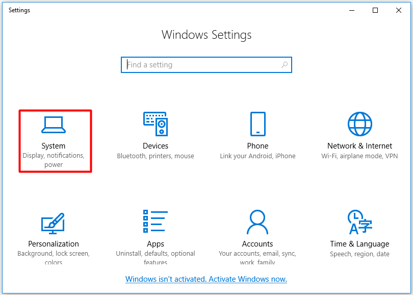Click the laptop icon above System
This screenshot has width=413, height=295.
pyautogui.click(x=54, y=124)
